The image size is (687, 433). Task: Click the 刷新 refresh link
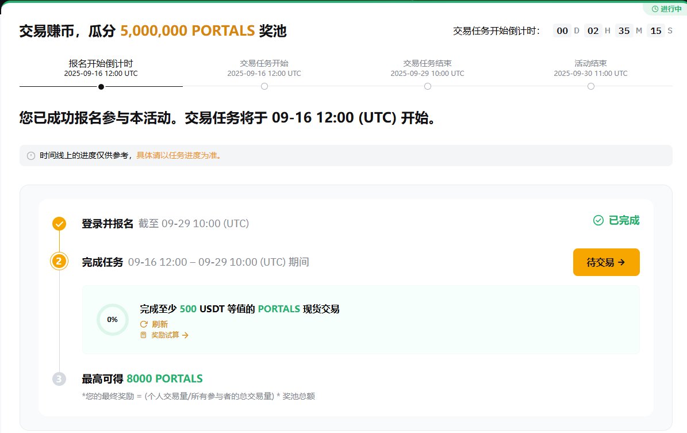[x=160, y=324]
